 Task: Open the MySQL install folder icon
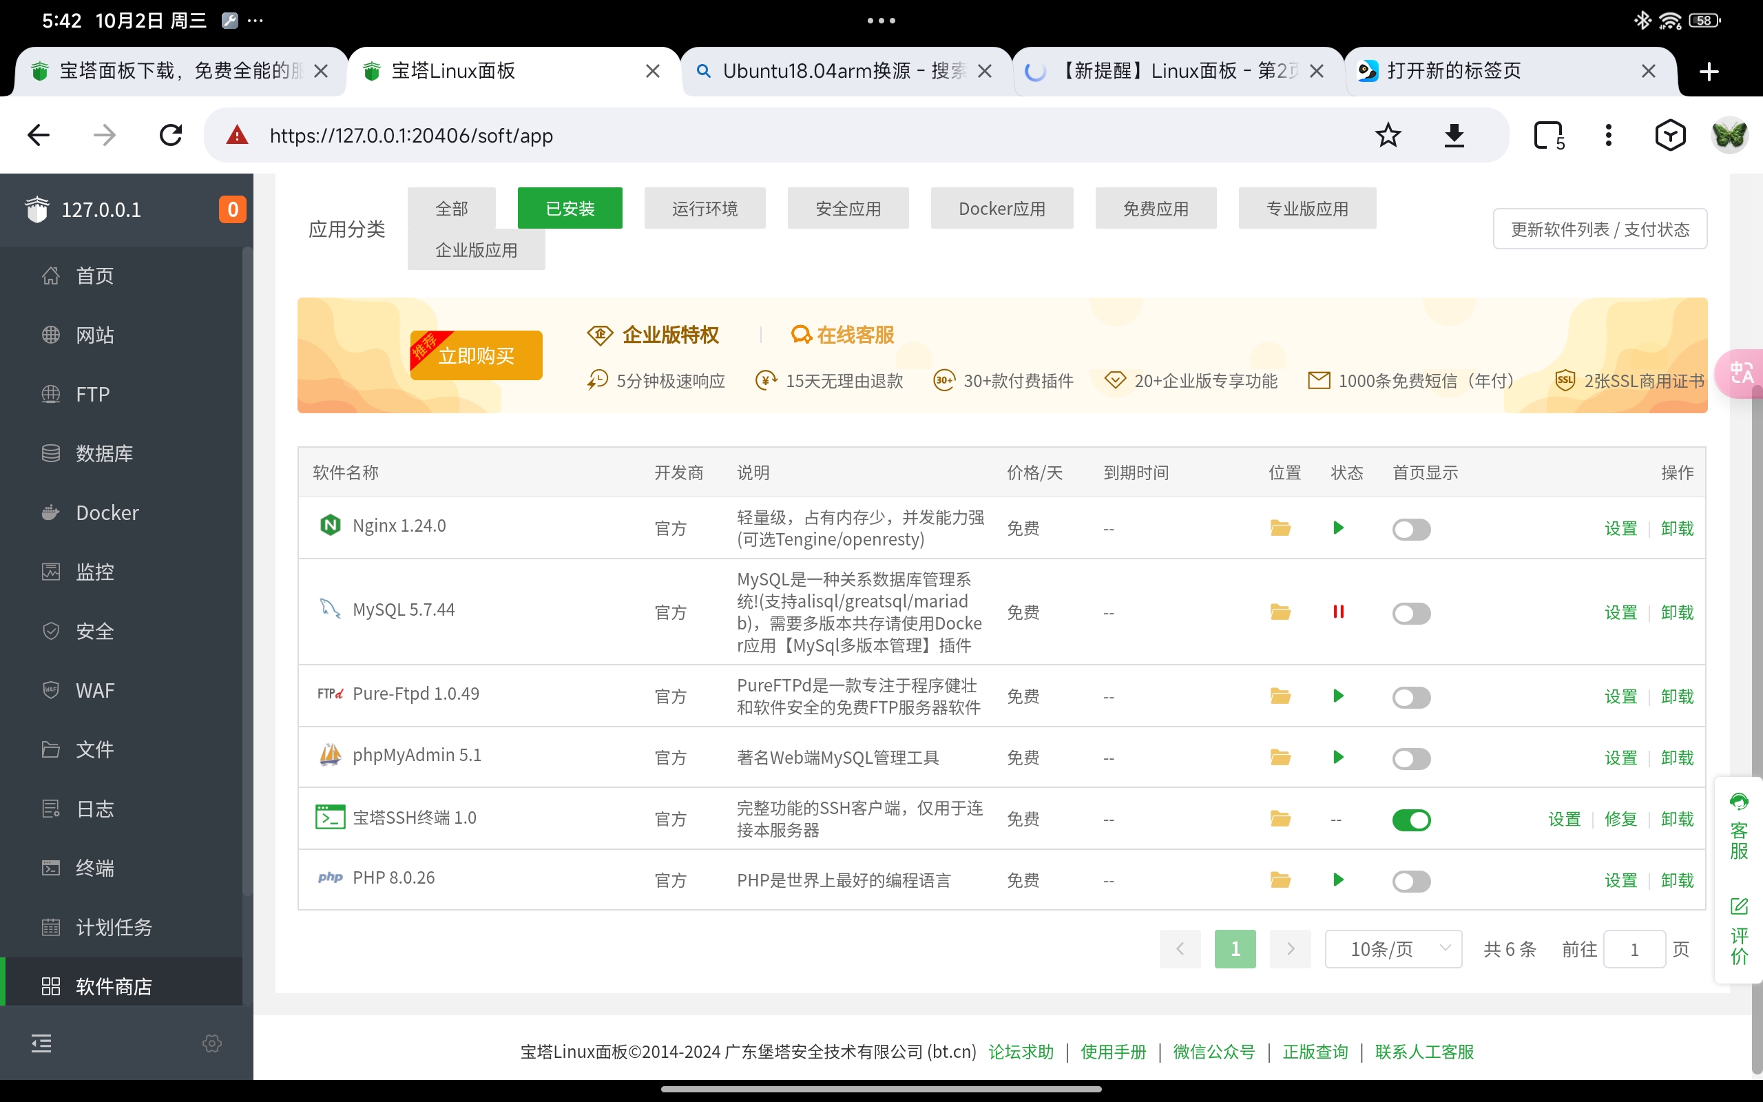point(1280,612)
